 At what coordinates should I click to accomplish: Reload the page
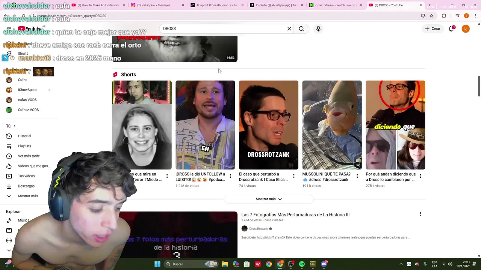coord(23,16)
